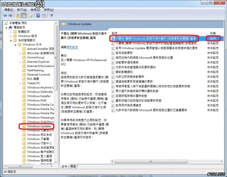This screenshot has width=227, height=177.
Task: Click the Up one level folder icon
Action: point(18,16)
